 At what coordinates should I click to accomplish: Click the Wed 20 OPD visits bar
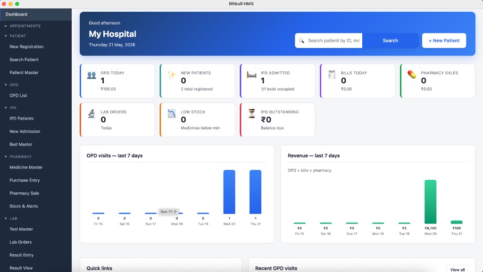point(229,192)
